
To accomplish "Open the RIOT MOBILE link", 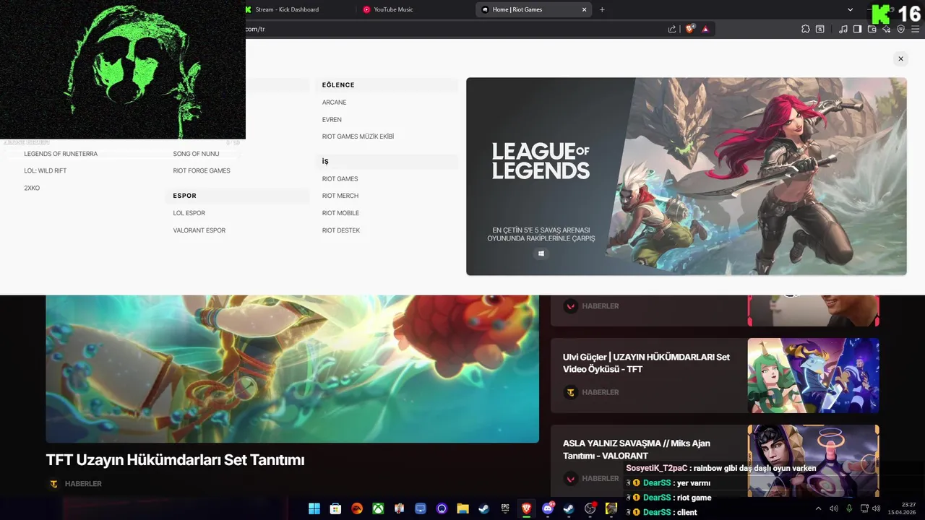I will (340, 213).
